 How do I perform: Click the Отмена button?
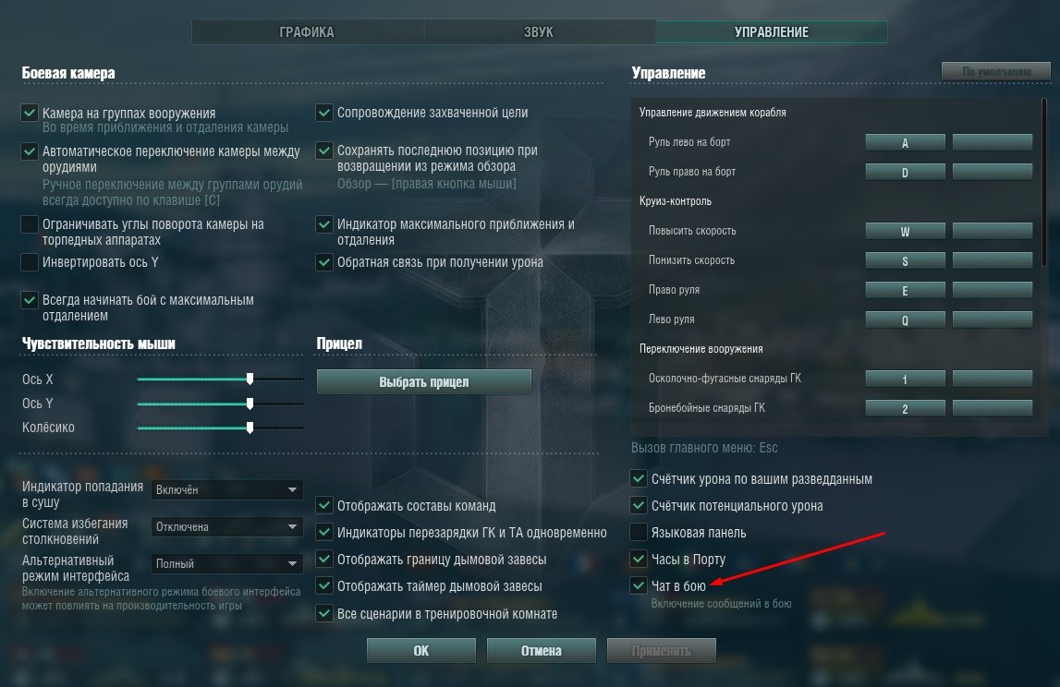click(541, 650)
